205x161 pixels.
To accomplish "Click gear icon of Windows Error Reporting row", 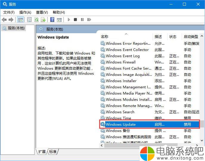I will [x=103, y=43].
